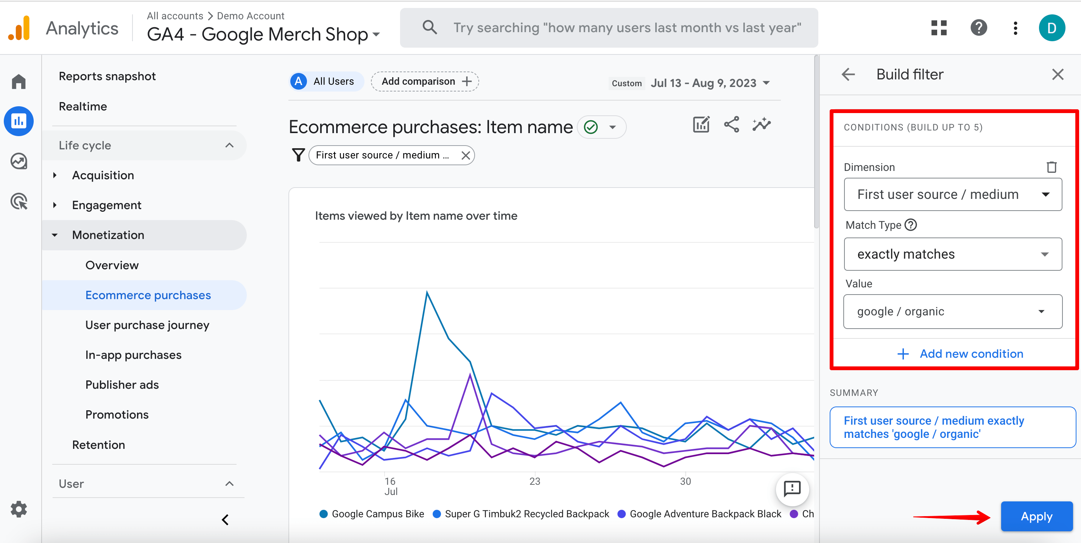Click the Analytics logo
Image resolution: width=1081 pixels, height=543 pixels.
click(x=19, y=28)
